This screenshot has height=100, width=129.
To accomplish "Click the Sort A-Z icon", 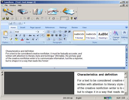I will (x=60, y=39).
